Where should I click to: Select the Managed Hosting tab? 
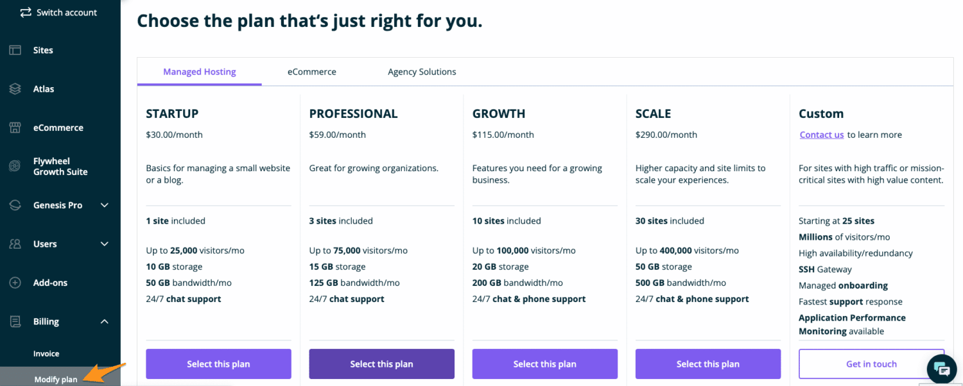[x=199, y=72]
